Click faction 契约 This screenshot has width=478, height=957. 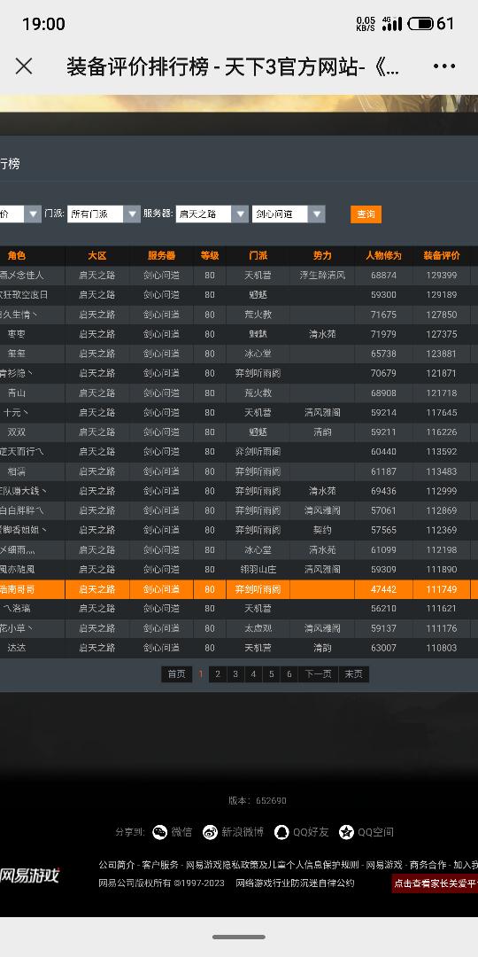(322, 530)
